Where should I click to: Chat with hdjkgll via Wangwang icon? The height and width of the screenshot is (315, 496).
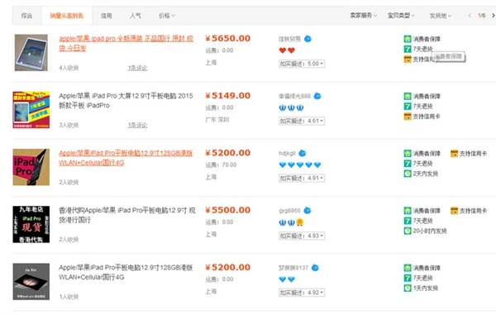(x=303, y=154)
